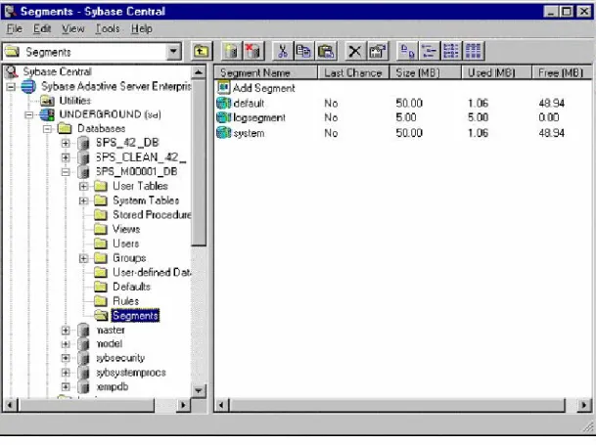Switch to List view icon
The height and width of the screenshot is (445, 596).
point(451,51)
